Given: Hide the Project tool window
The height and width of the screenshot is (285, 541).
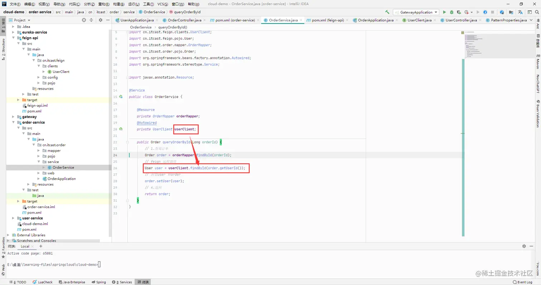Looking at the screenshot, I should [x=108, y=20].
